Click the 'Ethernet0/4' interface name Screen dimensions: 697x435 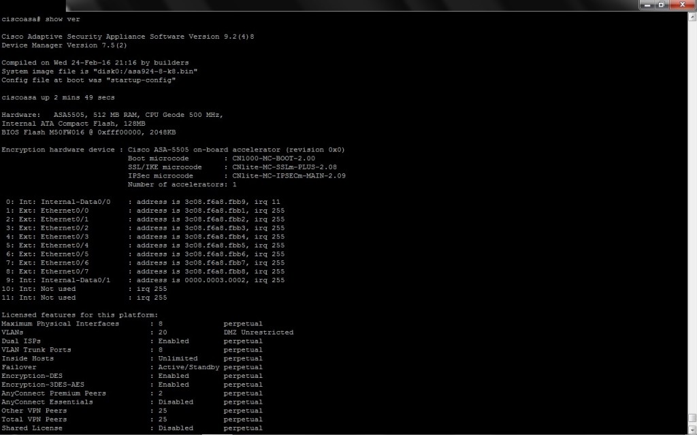coord(65,245)
